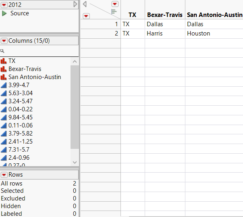
Task: Select column 7.31-5.7 in list
Action: click(x=19, y=150)
